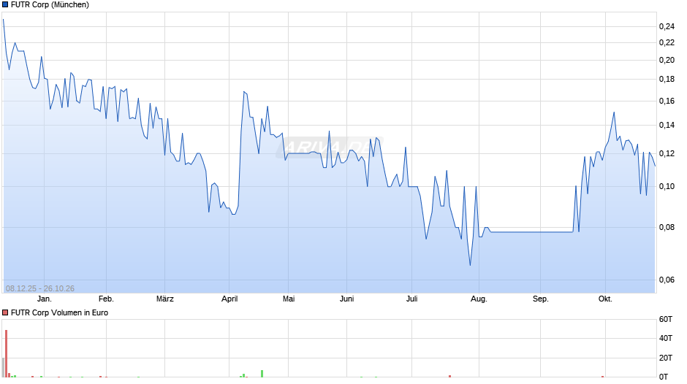
Task: Click the 'Mai' axis label
Action: tap(288, 299)
